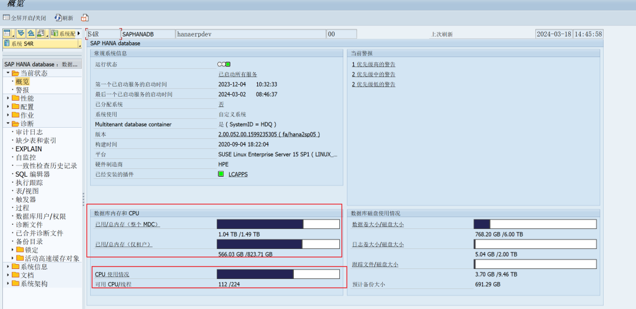Click the 文档 folder icon
636x309 pixels.
click(15, 275)
